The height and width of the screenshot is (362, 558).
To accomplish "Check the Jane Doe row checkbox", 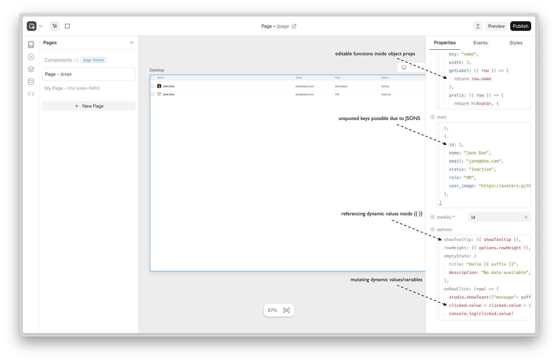I will point(153,94).
